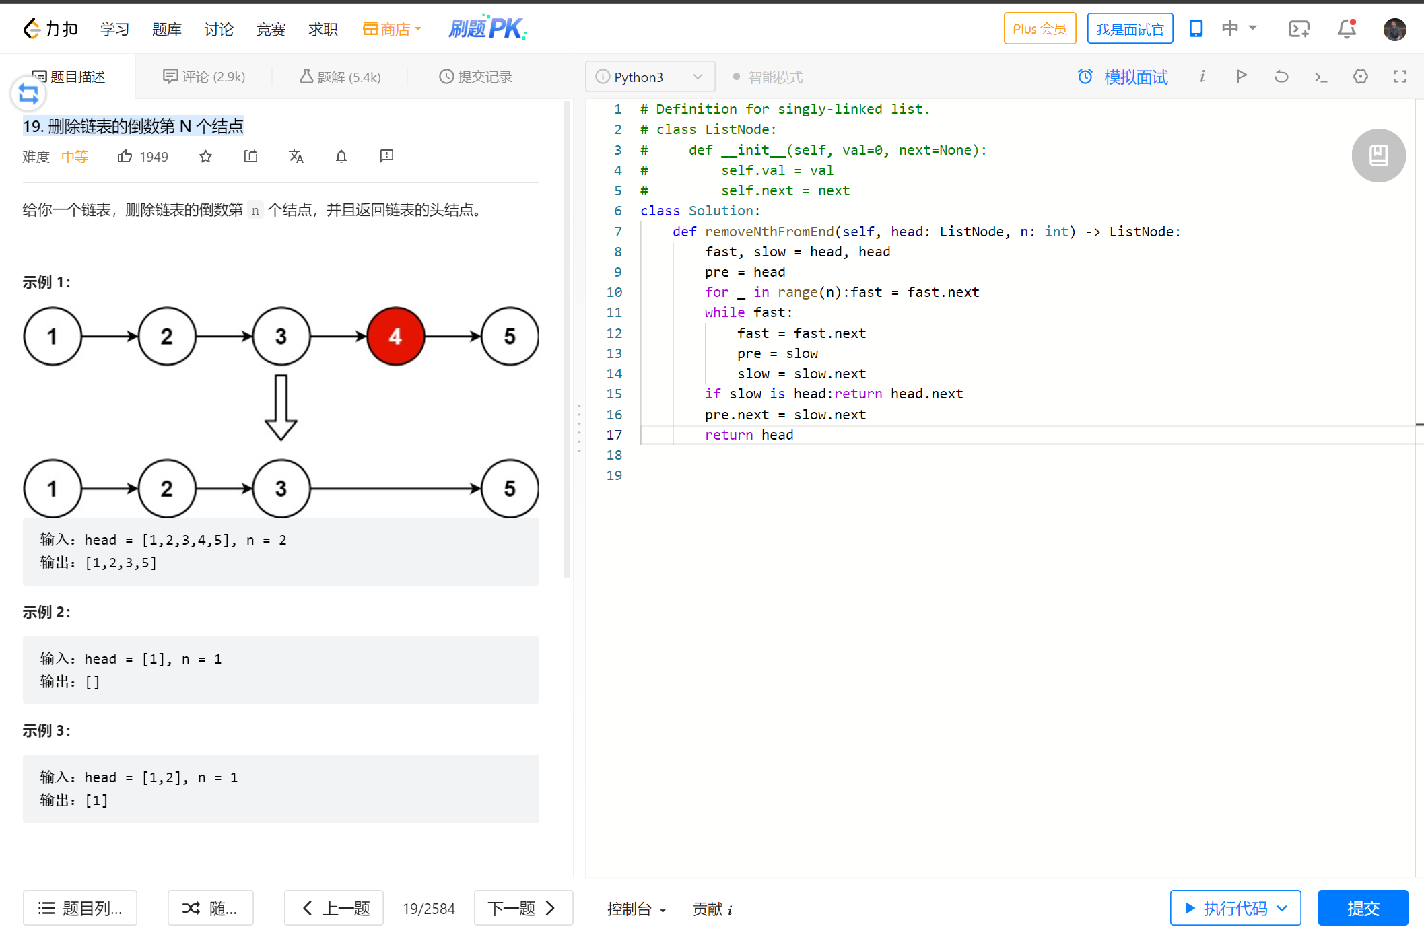This screenshot has width=1424, height=937.
Task: Go to next problem 下一题
Action: 522,909
